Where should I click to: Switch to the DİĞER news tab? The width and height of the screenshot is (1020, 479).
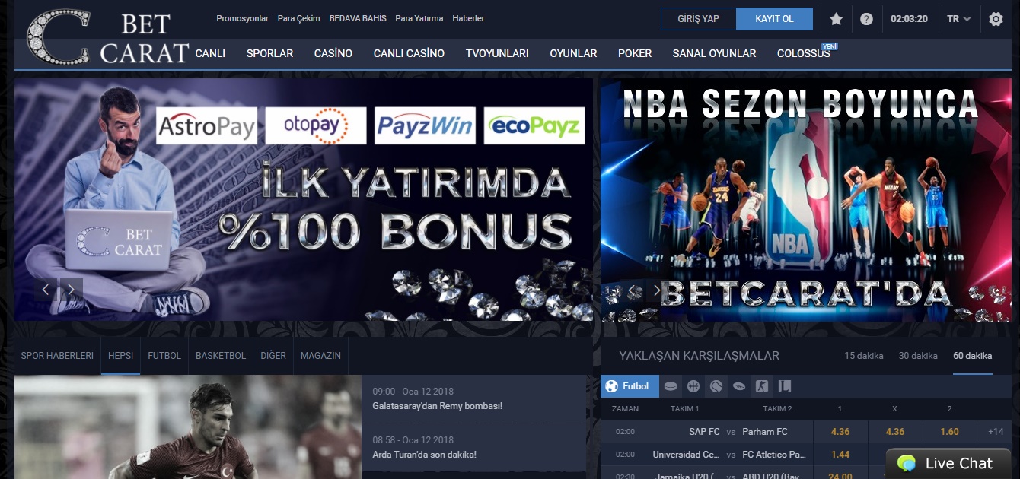(x=273, y=356)
